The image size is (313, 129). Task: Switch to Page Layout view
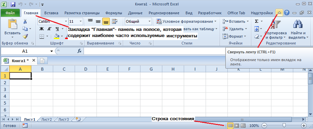coord(237,126)
